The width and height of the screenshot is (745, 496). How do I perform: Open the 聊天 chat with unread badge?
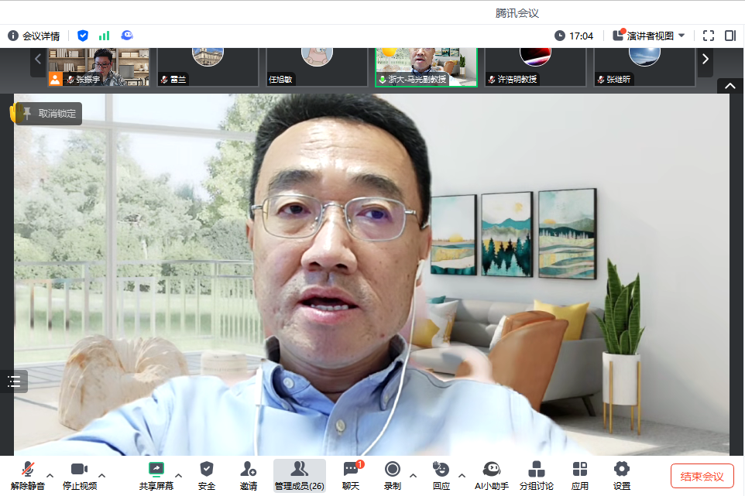[351, 474]
